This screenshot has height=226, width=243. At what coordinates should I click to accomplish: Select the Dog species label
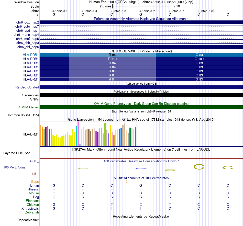36,197
